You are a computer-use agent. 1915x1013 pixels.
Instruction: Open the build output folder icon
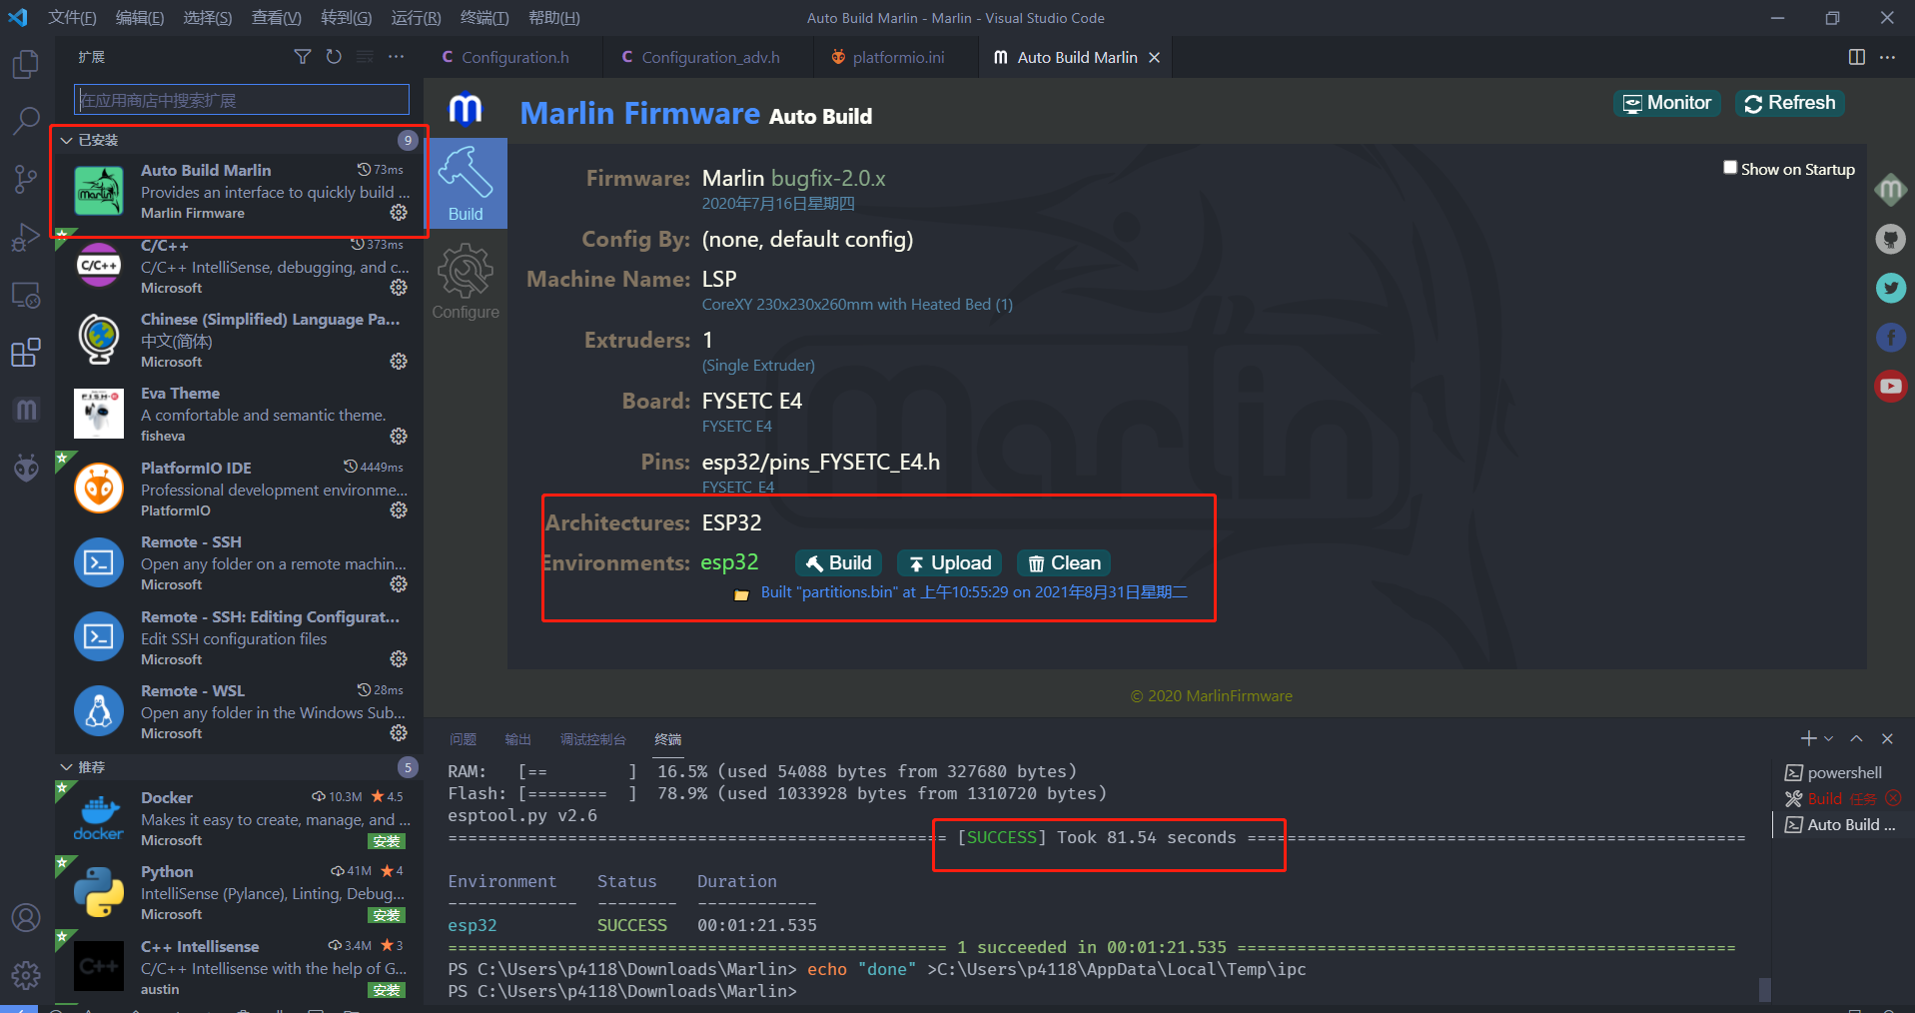tap(741, 594)
